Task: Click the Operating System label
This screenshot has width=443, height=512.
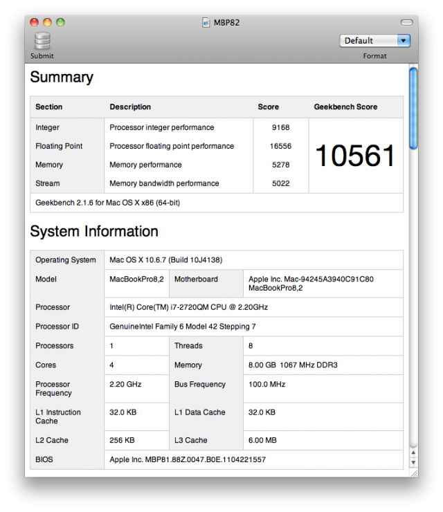Action: pos(66,260)
